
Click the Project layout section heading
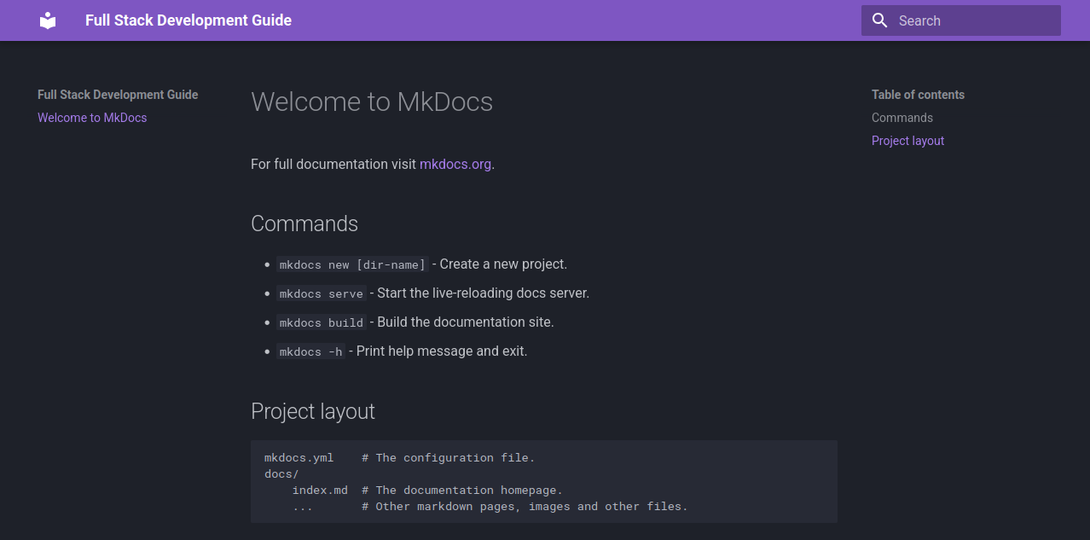tap(313, 411)
